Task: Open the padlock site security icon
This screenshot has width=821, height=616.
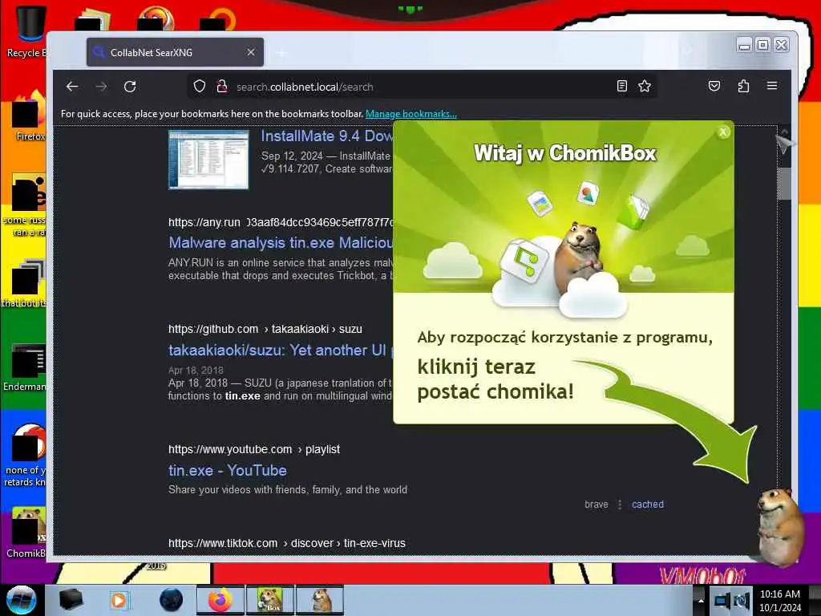Action: [222, 87]
